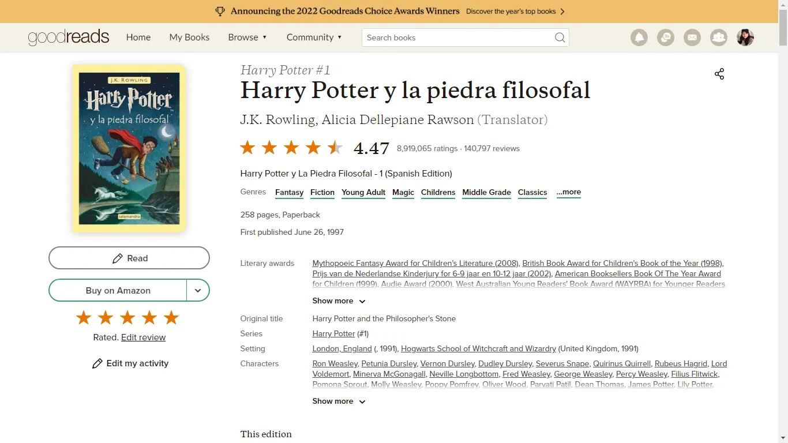The image size is (788, 443).
Task: Click the first rating star under Buy
Action: click(x=84, y=317)
